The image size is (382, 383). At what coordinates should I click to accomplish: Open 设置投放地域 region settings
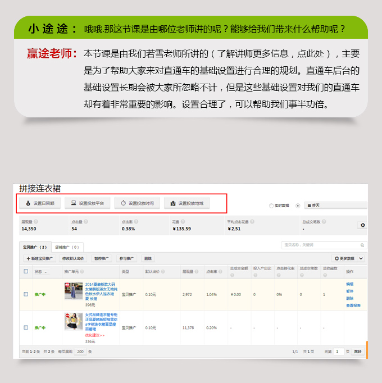pyautogui.click(x=187, y=203)
